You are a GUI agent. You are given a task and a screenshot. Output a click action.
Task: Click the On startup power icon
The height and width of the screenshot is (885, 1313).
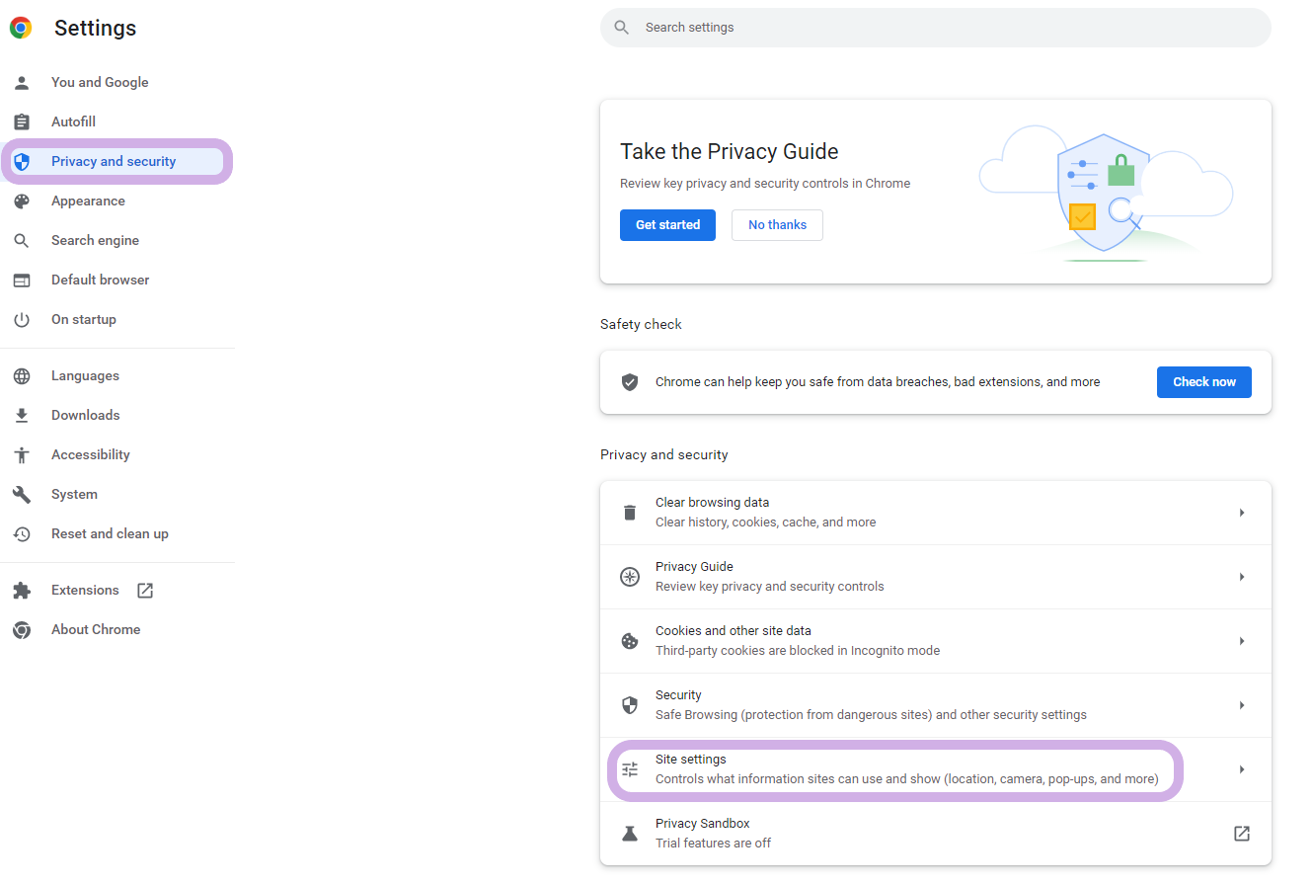click(22, 320)
